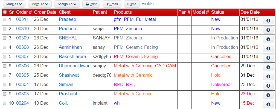The image size is (276, 109).
Task: Sort by Due Date column header
Action: 250,12
